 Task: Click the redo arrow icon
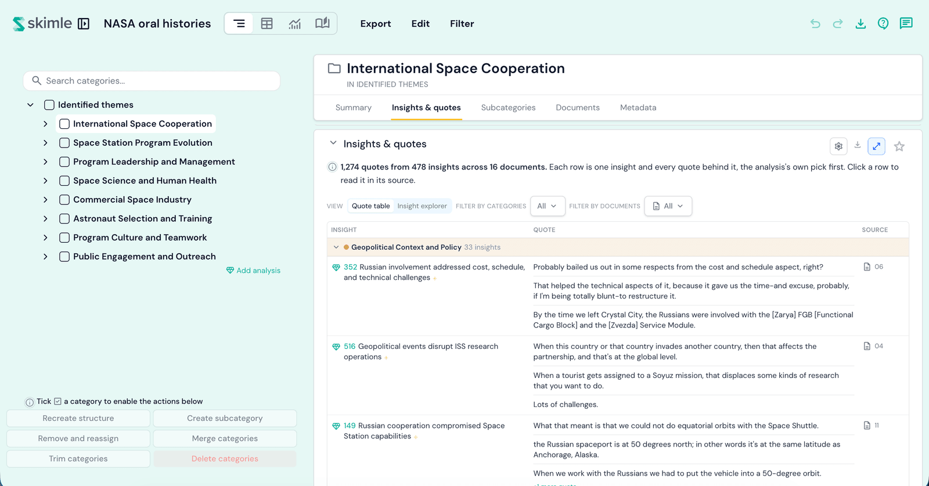pos(838,24)
